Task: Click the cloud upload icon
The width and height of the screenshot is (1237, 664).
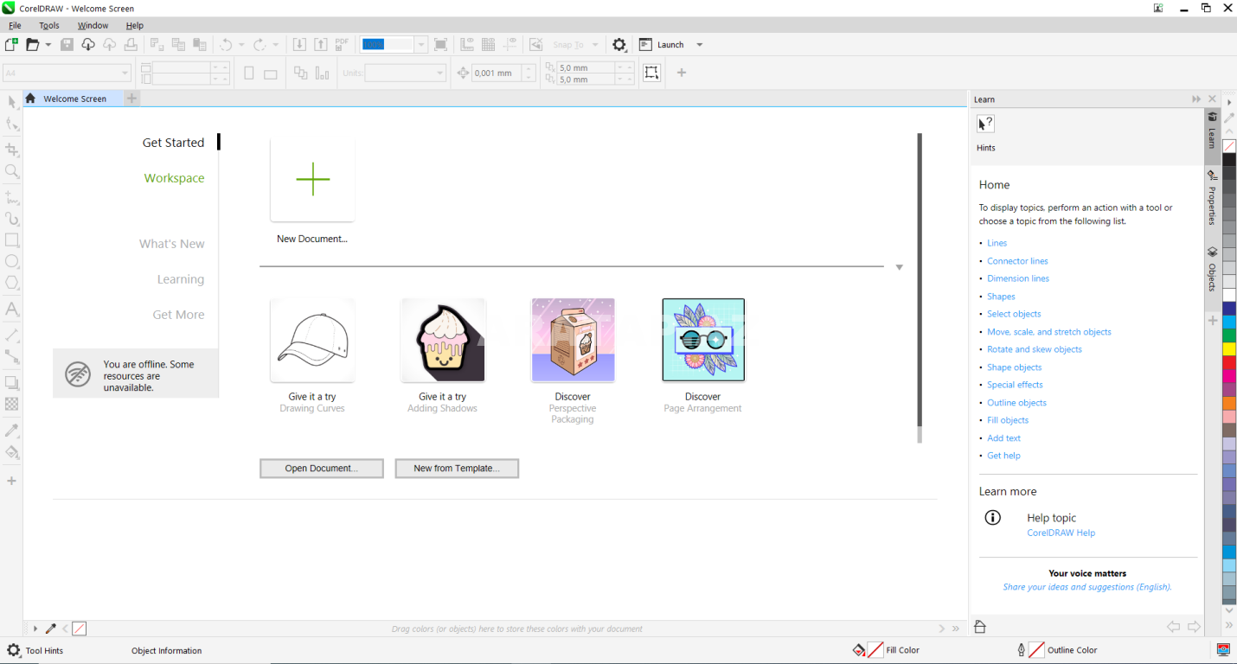Action: click(x=109, y=45)
